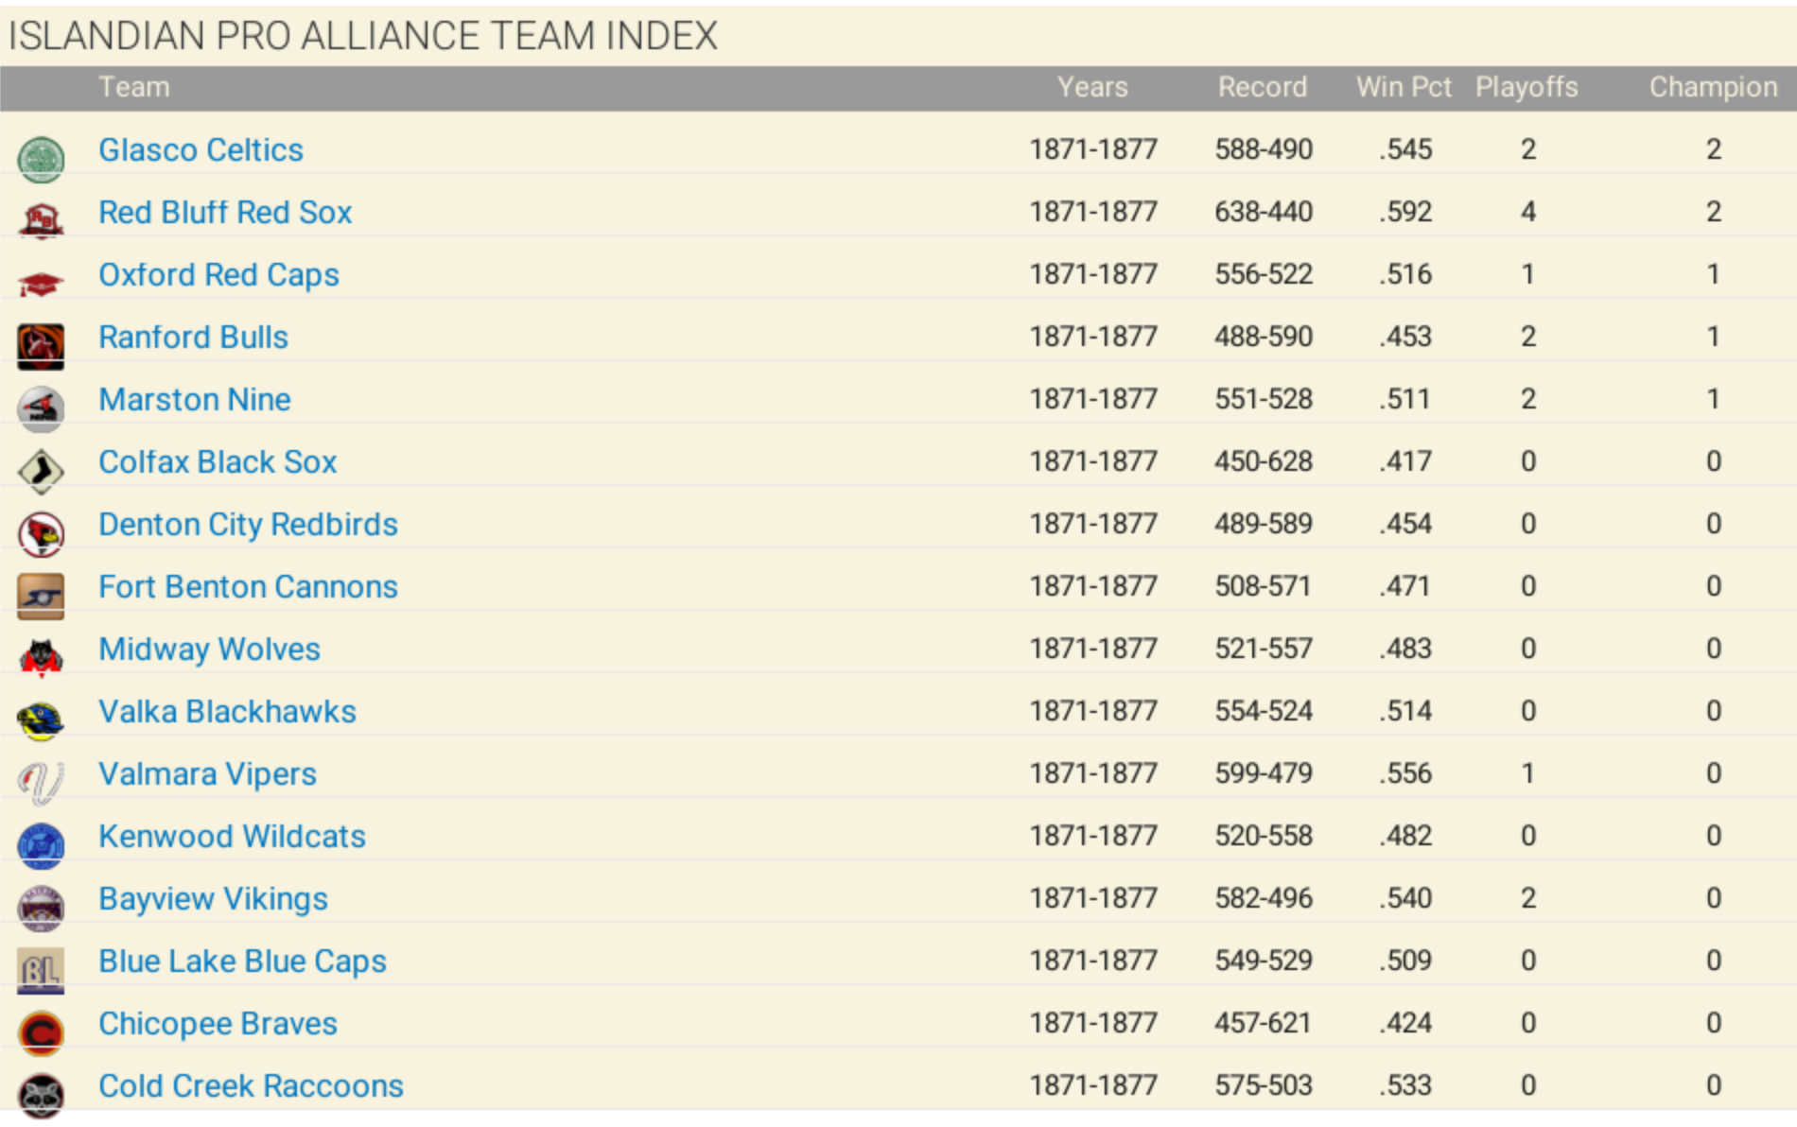Click the Cold Creek Raccoons raccoon logo
The image size is (1797, 1127).
(x=41, y=1095)
